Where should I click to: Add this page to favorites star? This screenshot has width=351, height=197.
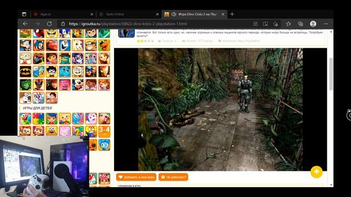tap(275, 24)
